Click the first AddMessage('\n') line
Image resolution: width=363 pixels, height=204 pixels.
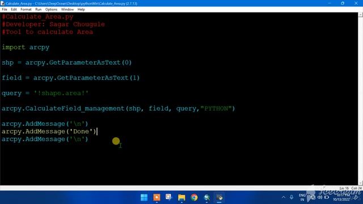pyautogui.click(x=45, y=124)
